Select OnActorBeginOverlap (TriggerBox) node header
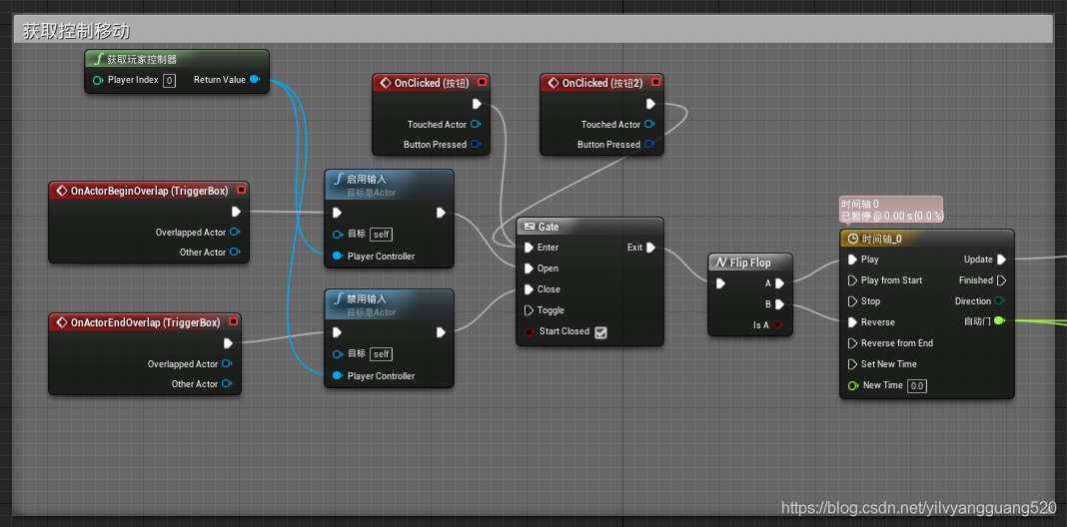This screenshot has height=527, width=1067. pos(148,191)
